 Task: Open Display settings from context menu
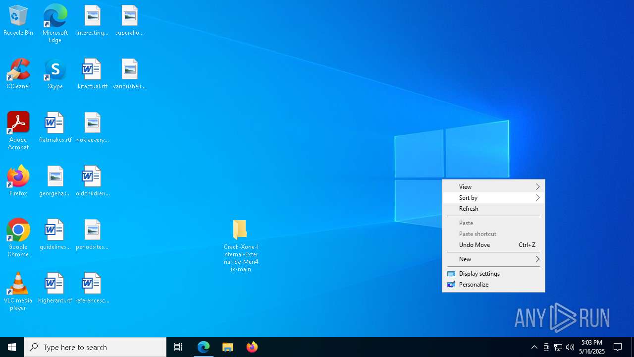coord(493,274)
